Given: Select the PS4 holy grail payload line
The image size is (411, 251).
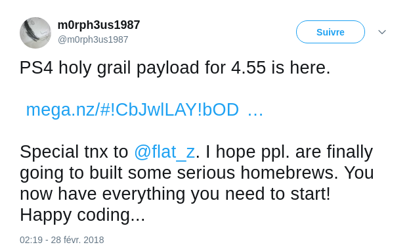Looking at the screenshot, I should pos(175,68).
